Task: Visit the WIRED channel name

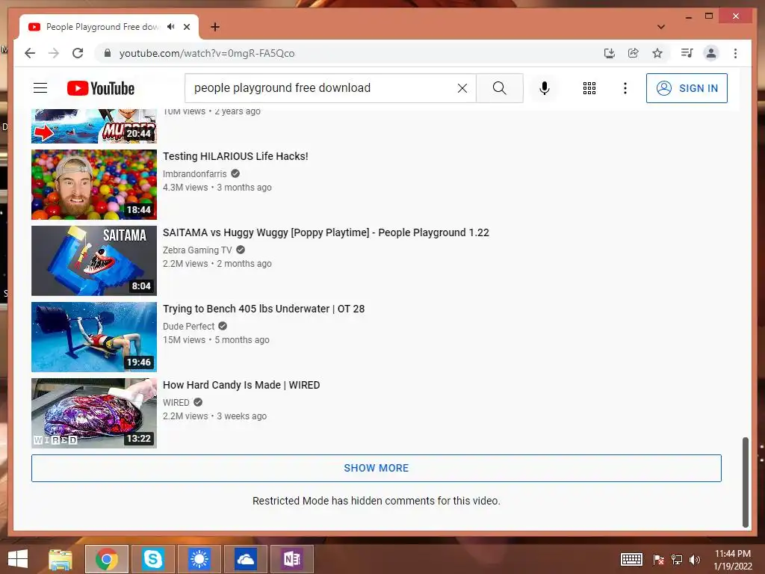Action: coord(176,402)
